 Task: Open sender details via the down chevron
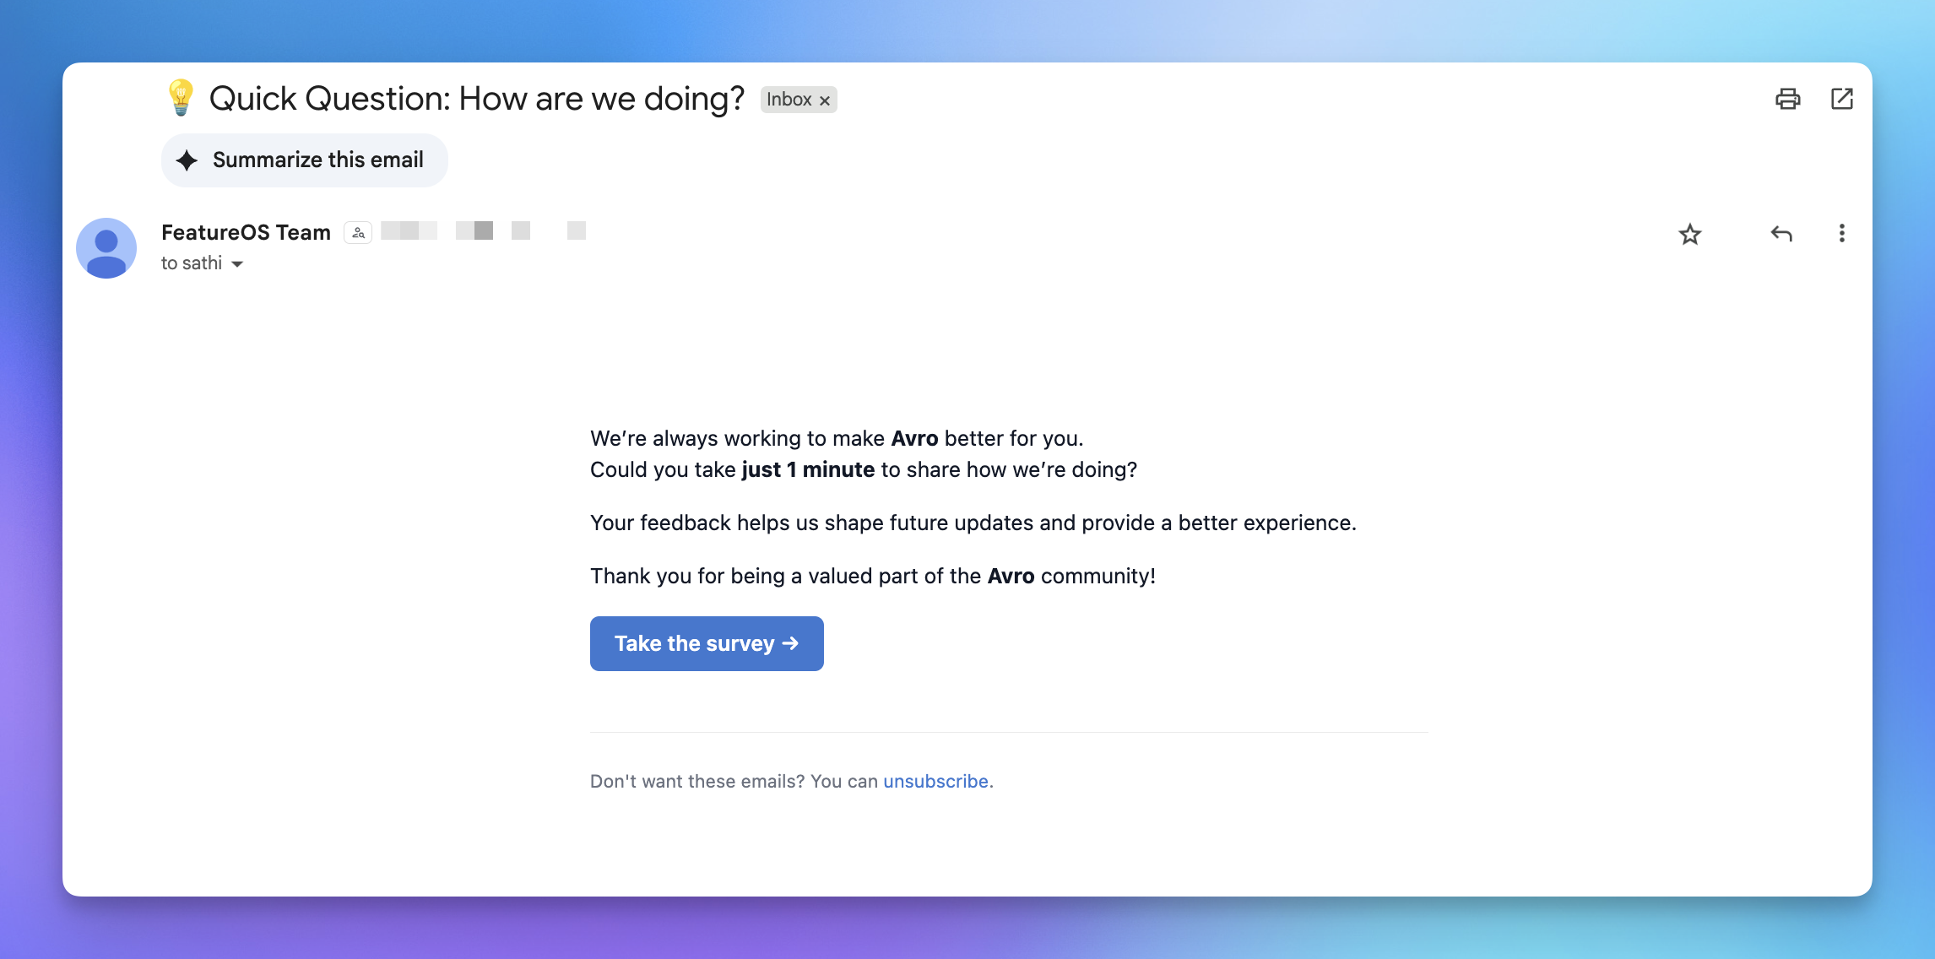(x=237, y=263)
